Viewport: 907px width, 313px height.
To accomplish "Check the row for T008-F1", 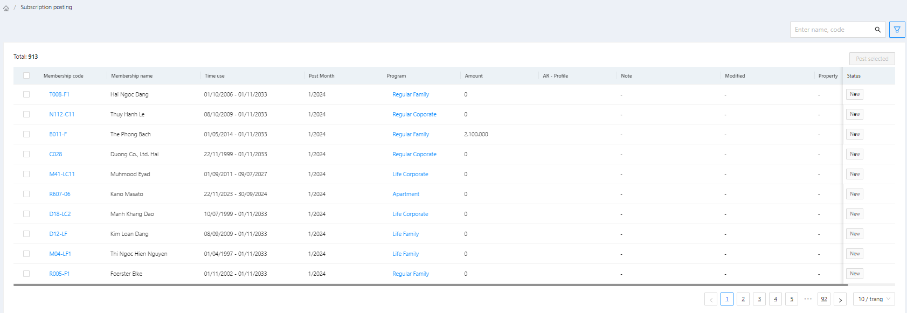I will tap(26, 94).
